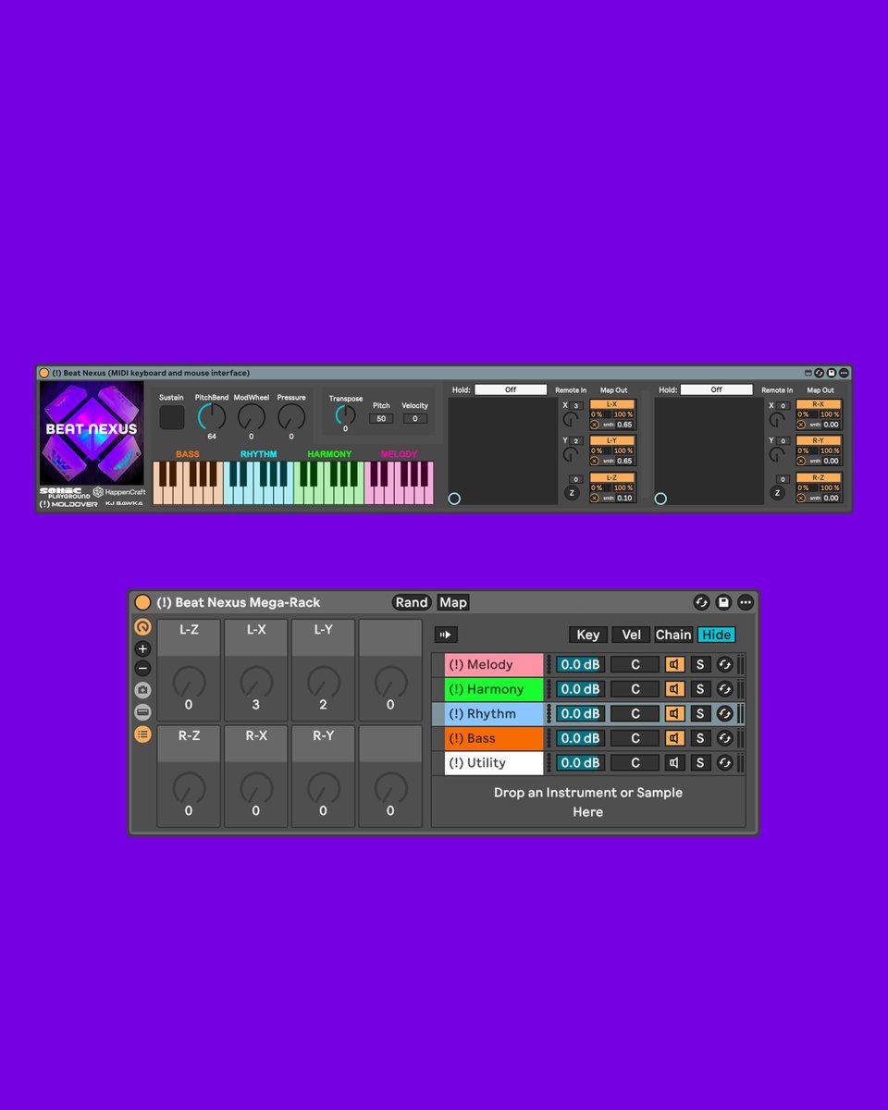Screen dimensions: 888x1110
Task: Click the unmap X icon under L-X
Action: [595, 425]
